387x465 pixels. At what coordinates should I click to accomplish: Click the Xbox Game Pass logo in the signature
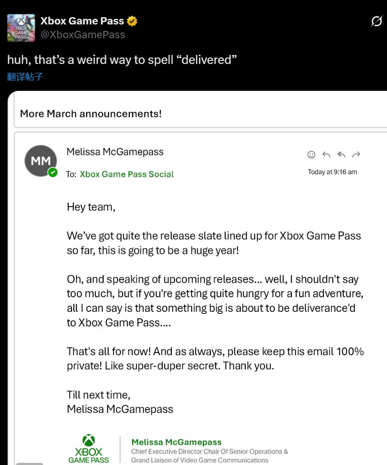[89, 449]
